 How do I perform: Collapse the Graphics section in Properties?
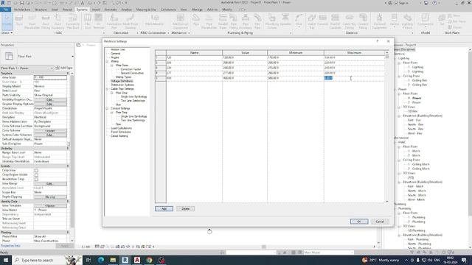click(68, 74)
